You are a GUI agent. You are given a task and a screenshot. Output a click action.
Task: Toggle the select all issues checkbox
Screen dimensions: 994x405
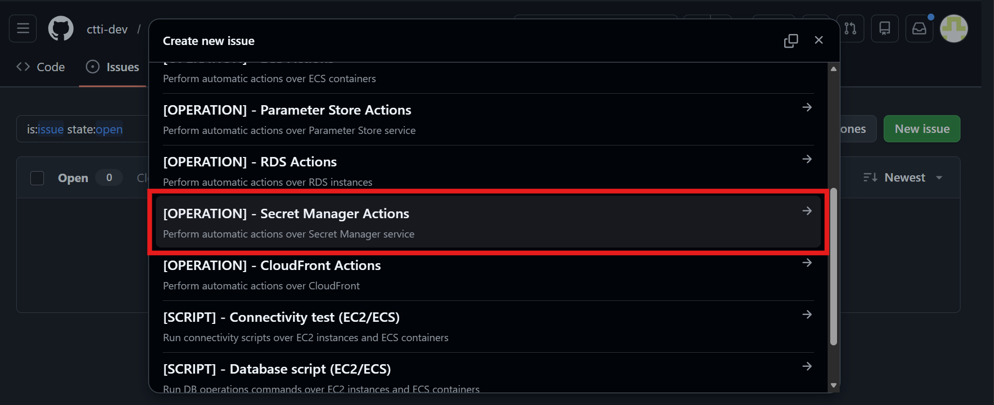(x=37, y=178)
